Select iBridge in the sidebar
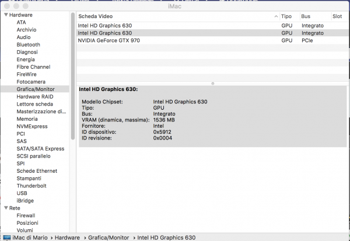 pyautogui.click(x=25, y=201)
